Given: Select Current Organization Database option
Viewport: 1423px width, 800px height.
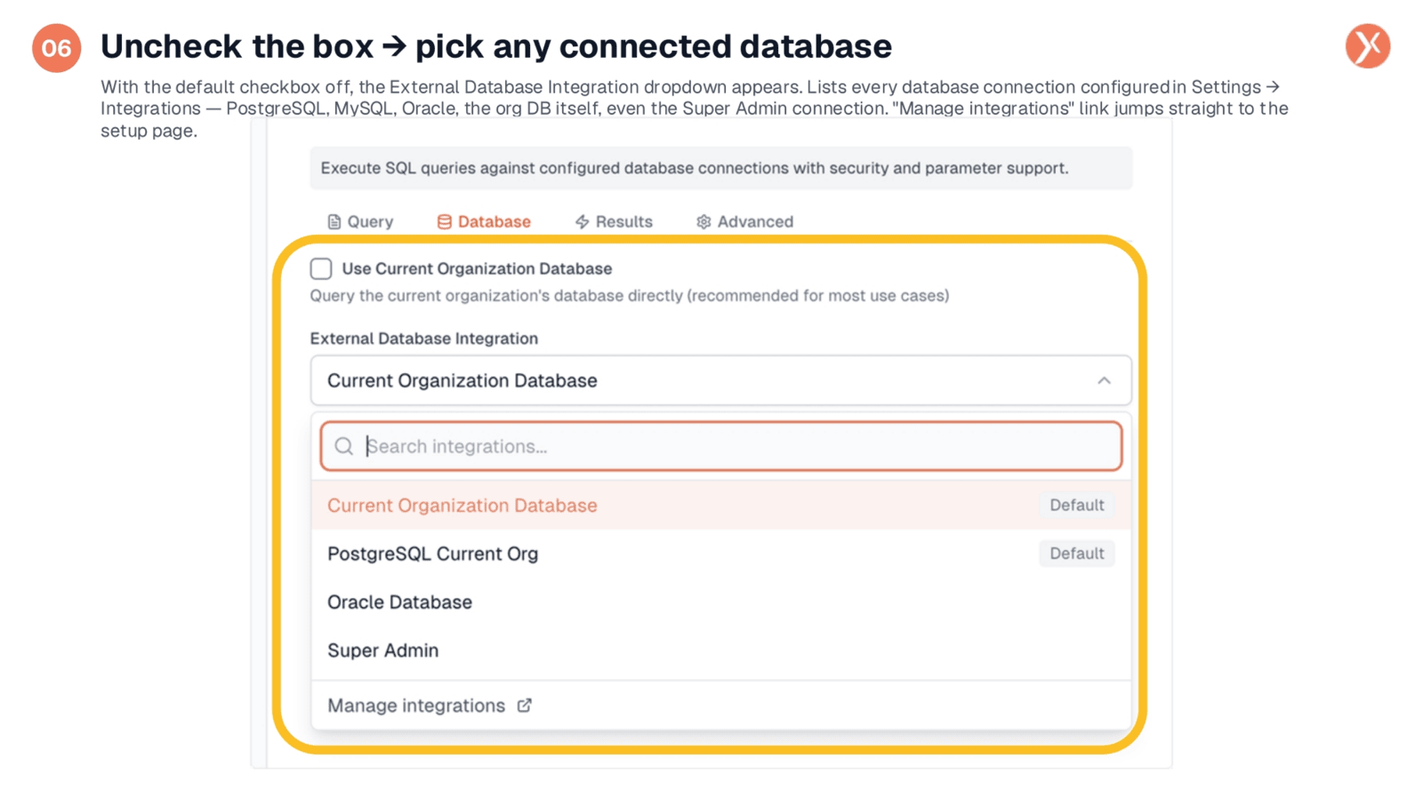Looking at the screenshot, I should coord(720,505).
